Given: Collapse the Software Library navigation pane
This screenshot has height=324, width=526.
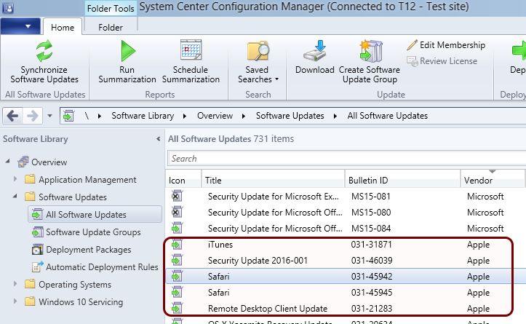Looking at the screenshot, I should click(x=159, y=139).
